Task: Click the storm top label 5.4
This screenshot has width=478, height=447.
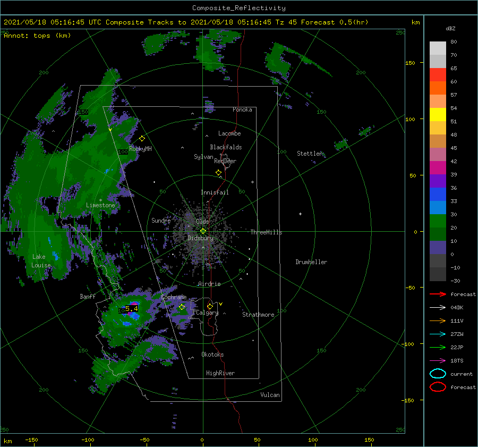Action: [x=132, y=308]
